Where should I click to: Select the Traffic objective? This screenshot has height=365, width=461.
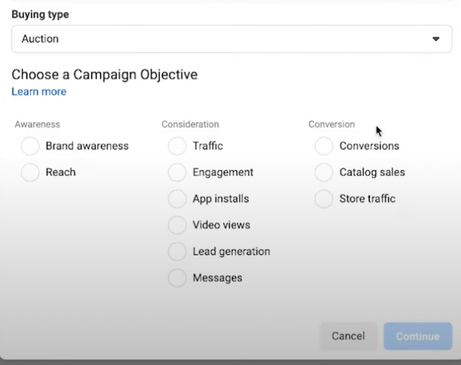[x=177, y=146]
